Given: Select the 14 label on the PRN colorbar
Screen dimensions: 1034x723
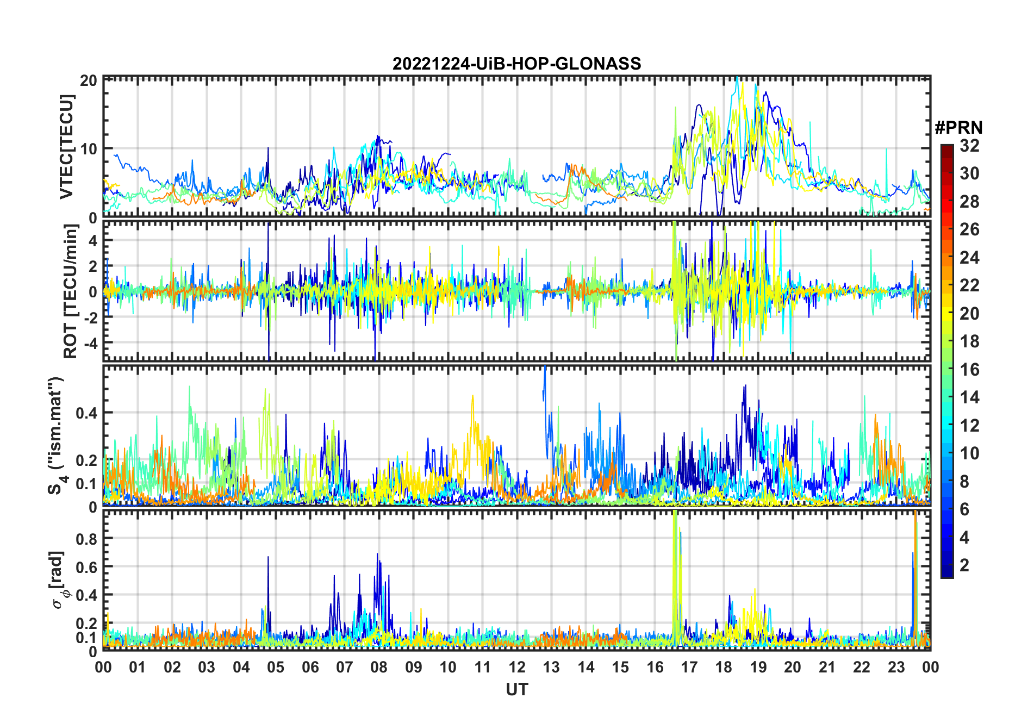Looking at the screenshot, I should coord(969,397).
